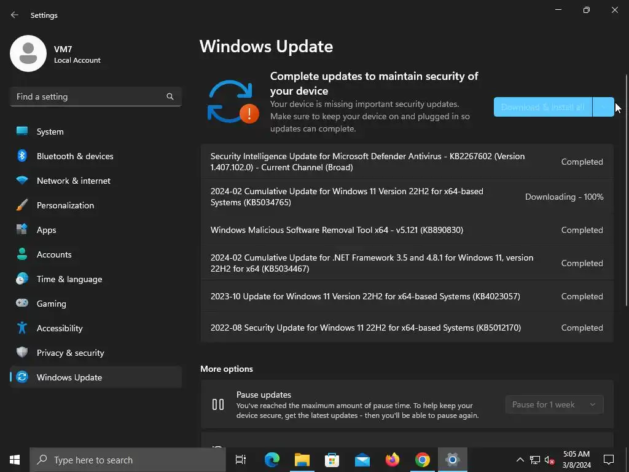This screenshot has height=472, width=629.
Task: Click the Downloading - 100% status text
Action: (564, 197)
